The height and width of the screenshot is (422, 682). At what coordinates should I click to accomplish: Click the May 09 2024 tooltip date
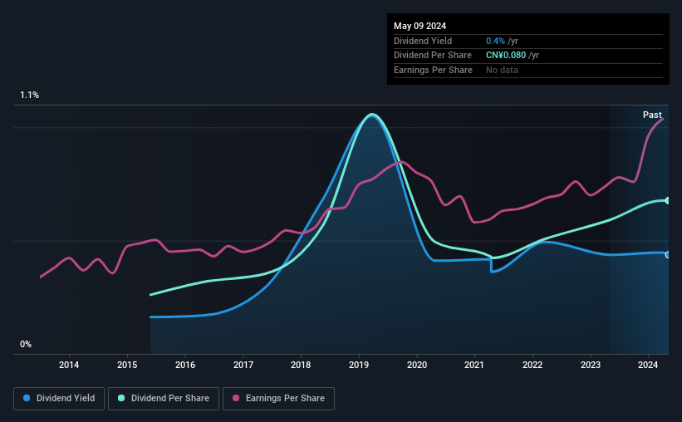pos(420,26)
